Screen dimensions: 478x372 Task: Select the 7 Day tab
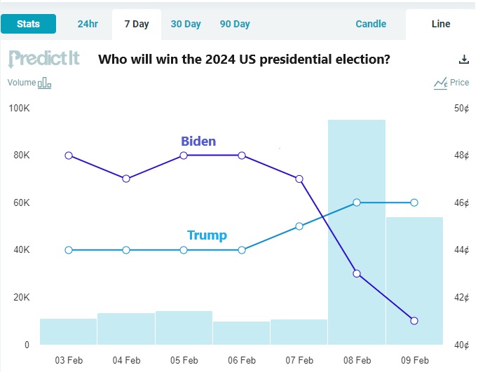pyautogui.click(x=137, y=24)
